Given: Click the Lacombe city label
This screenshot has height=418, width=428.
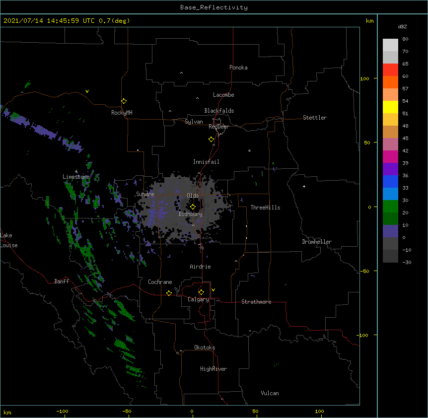Looking at the screenshot, I should (x=223, y=95).
